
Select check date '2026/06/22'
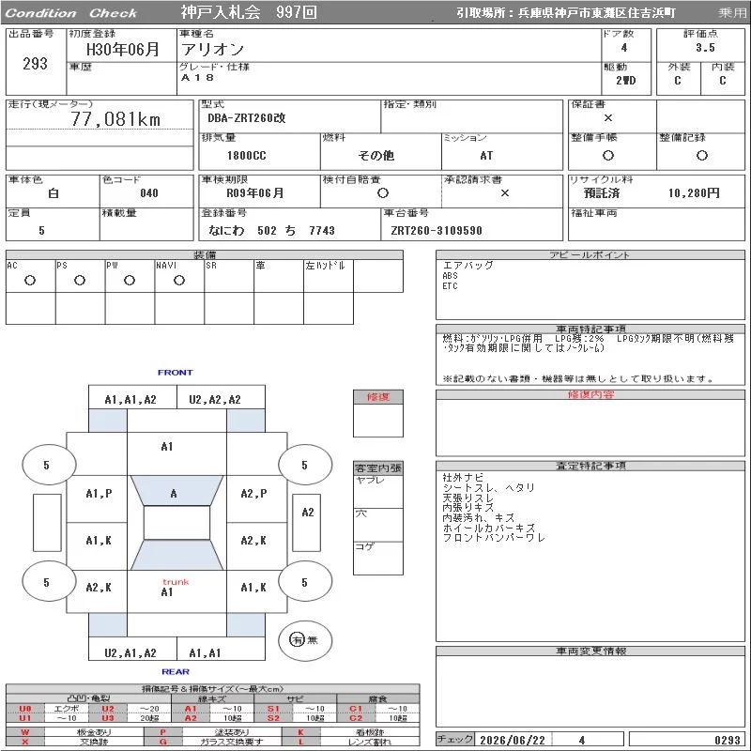512,740
